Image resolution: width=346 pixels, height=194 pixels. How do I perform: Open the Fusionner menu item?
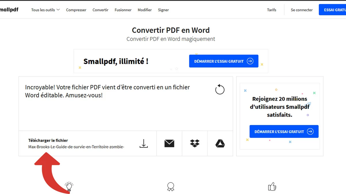(x=123, y=10)
